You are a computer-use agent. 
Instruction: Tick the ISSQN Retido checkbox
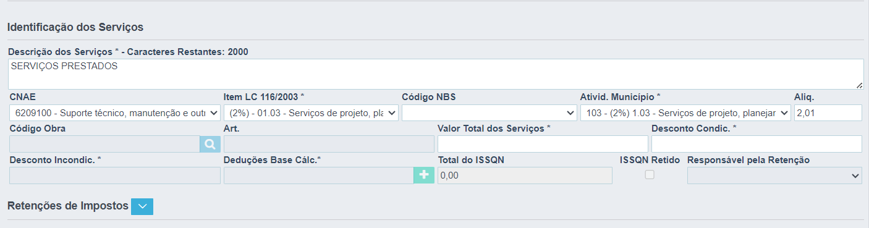[x=650, y=175]
